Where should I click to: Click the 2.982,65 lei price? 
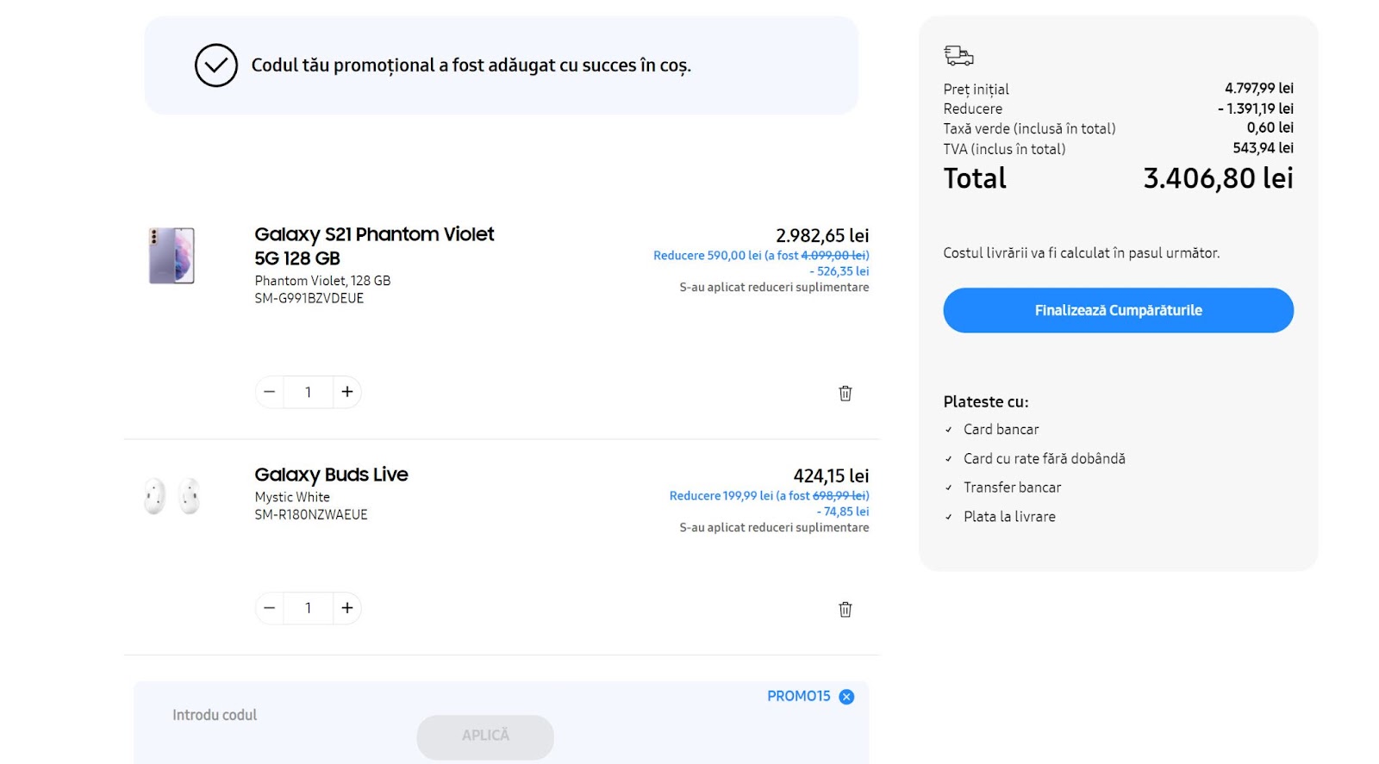[x=822, y=235]
